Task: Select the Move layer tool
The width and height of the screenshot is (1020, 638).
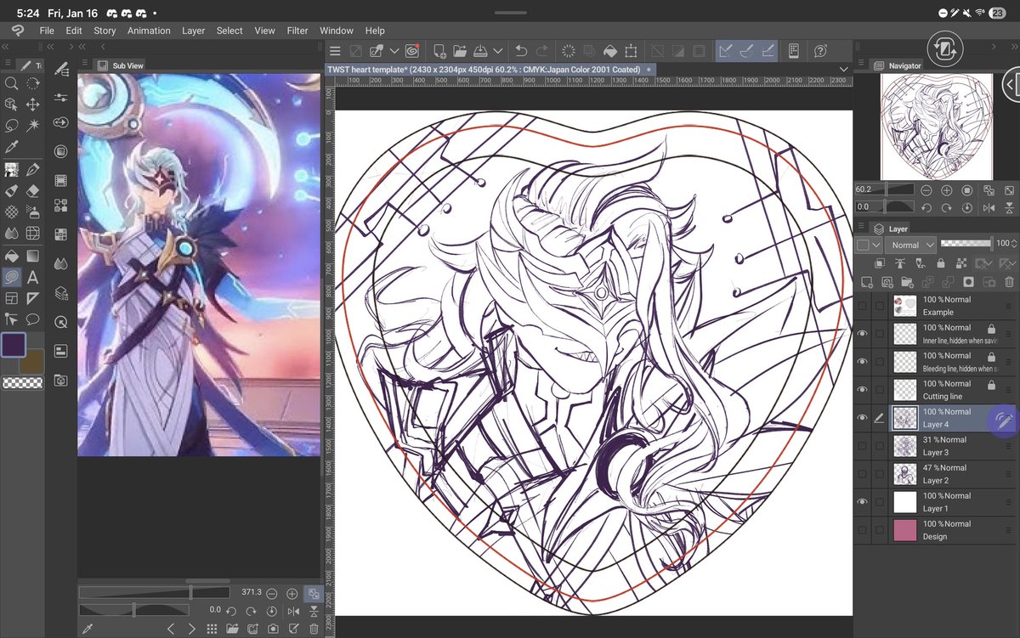Action: [33, 104]
